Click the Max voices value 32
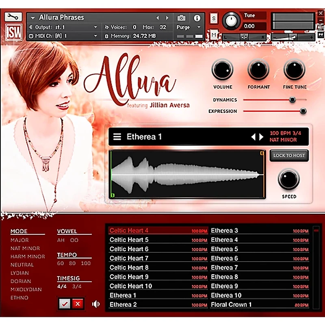 click(x=162, y=27)
